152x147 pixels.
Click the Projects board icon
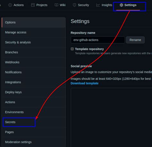click(x=33, y=5)
